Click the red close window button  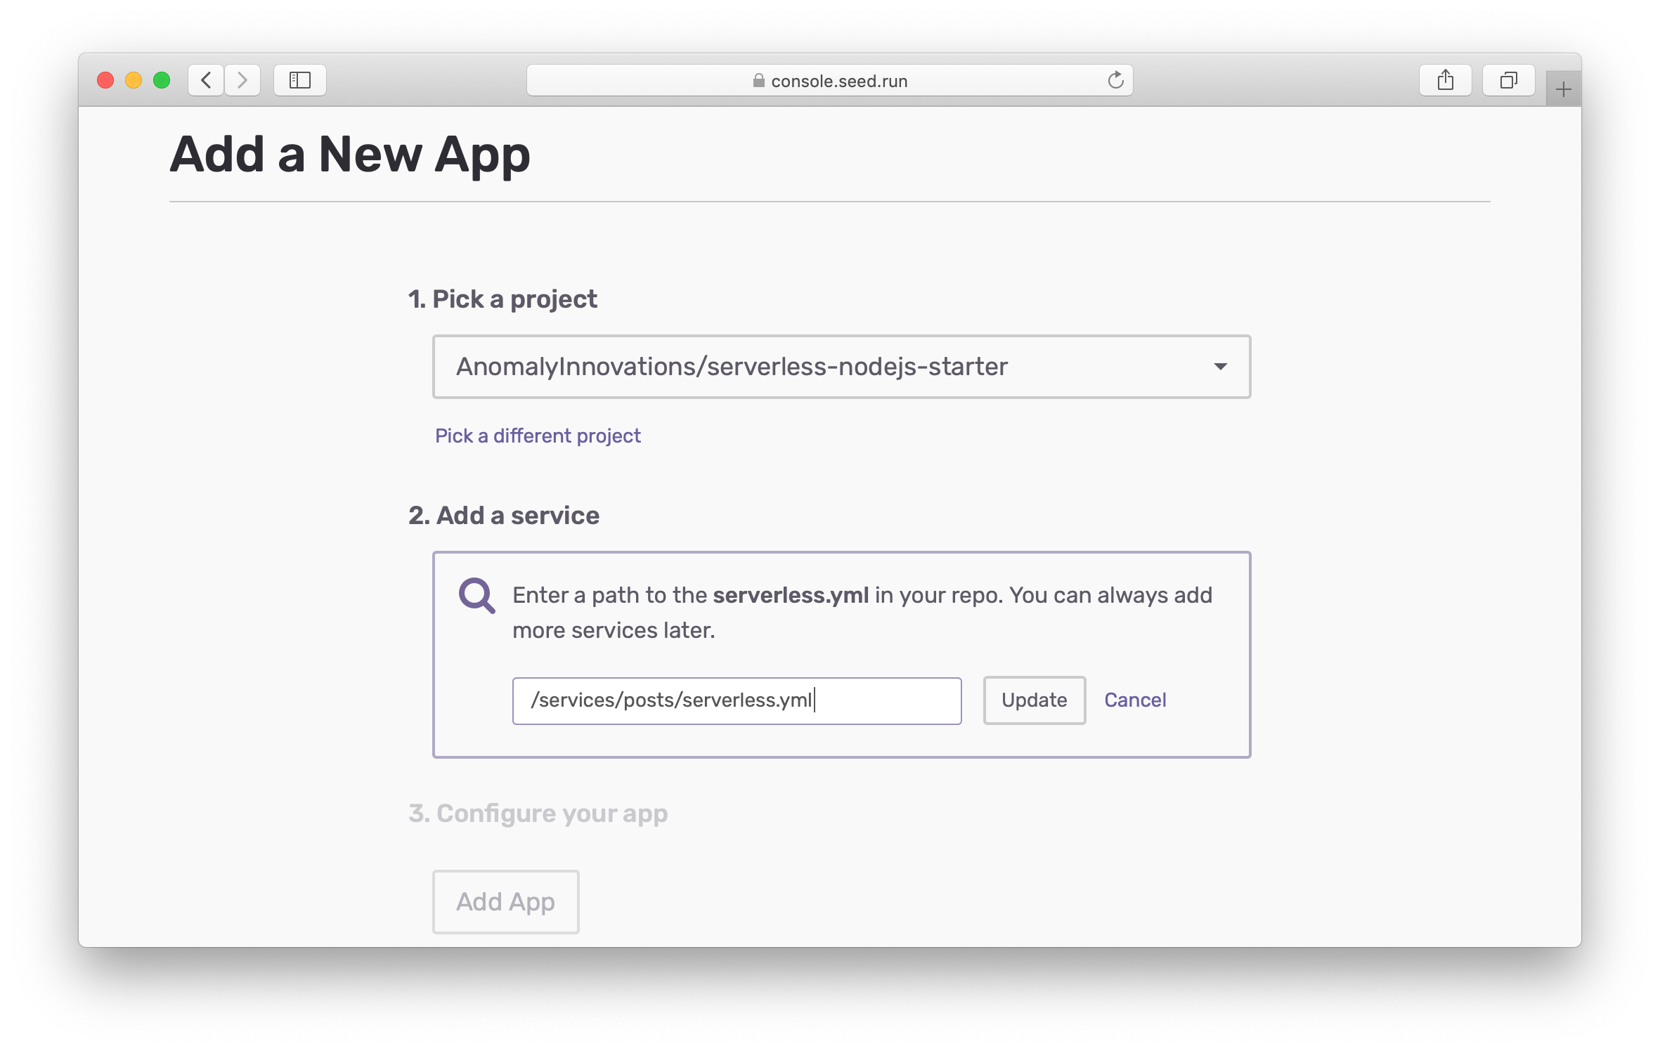click(x=105, y=80)
